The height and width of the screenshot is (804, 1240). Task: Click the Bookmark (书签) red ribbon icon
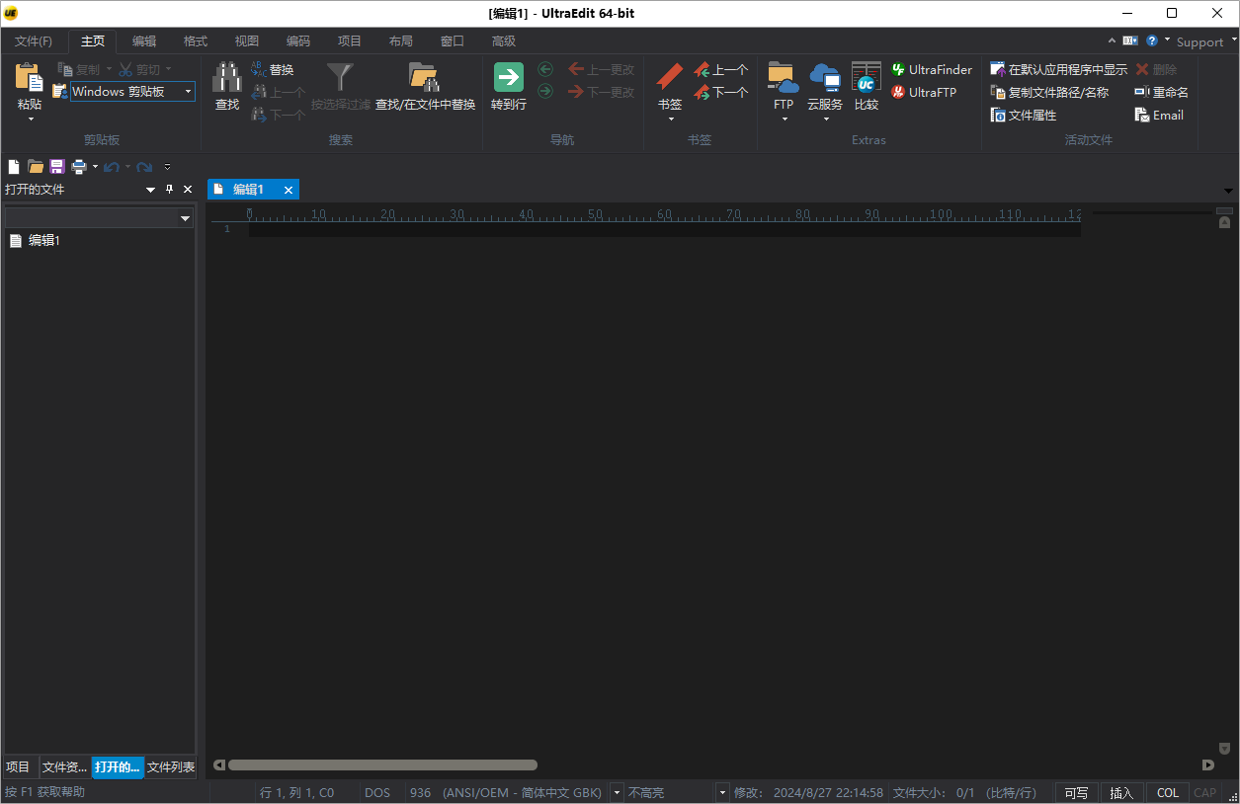coord(670,78)
